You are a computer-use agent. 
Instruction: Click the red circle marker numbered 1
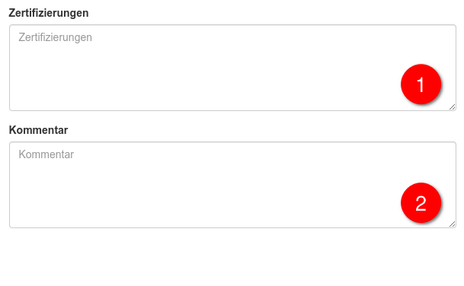coord(421,84)
